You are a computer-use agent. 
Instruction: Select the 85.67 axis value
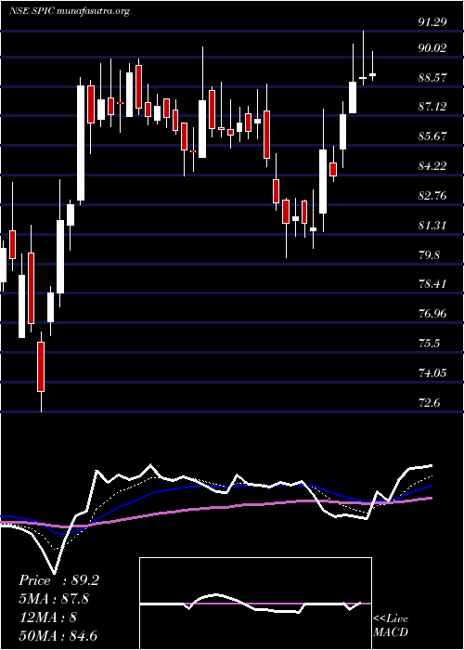tap(432, 136)
